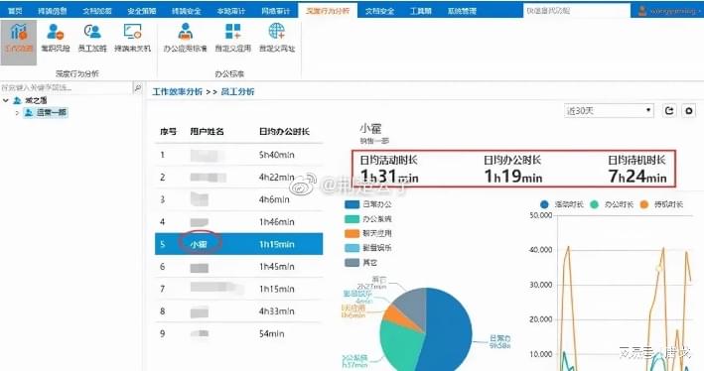Toggle the 其它 grey legend swatch
704x371 pixels.
pyautogui.click(x=352, y=263)
